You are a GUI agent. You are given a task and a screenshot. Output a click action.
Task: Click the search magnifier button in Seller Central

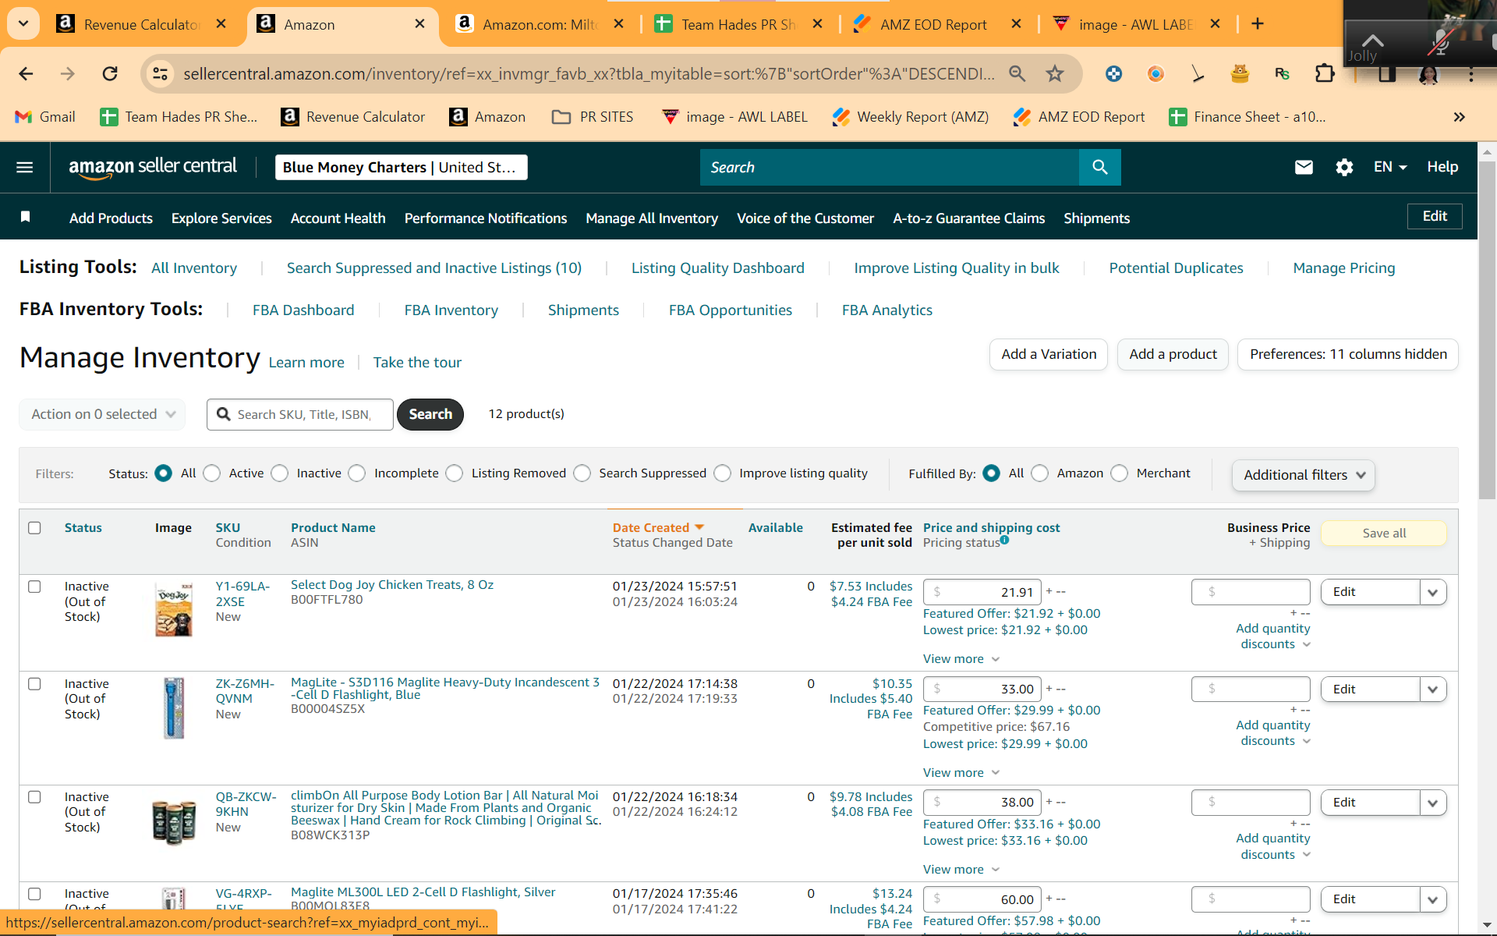click(1099, 167)
